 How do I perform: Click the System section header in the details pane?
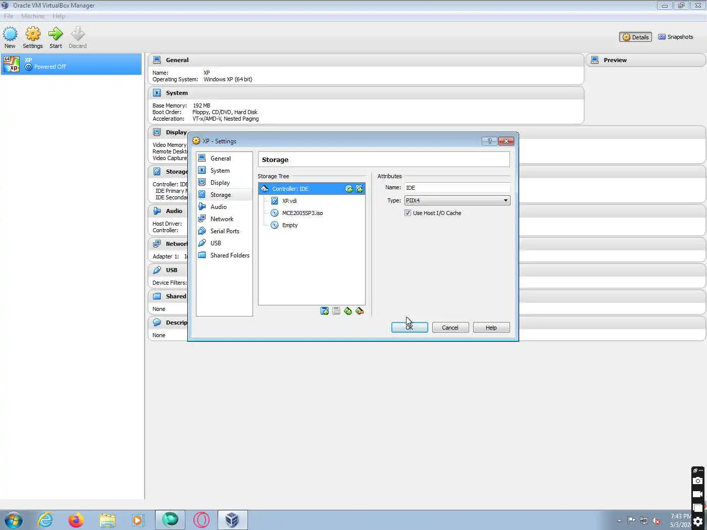(x=366, y=93)
